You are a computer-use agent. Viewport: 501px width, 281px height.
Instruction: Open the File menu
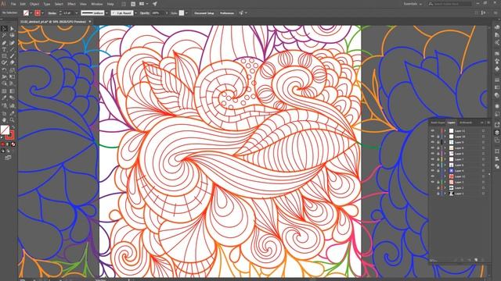point(13,4)
